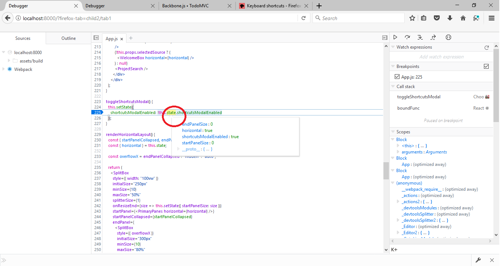Expand the <this> entry in Scopes
Screen dimensions: 500x266
click(x=398, y=145)
